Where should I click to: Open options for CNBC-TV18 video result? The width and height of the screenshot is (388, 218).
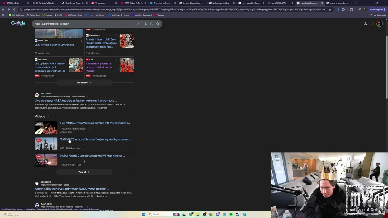coord(84,161)
